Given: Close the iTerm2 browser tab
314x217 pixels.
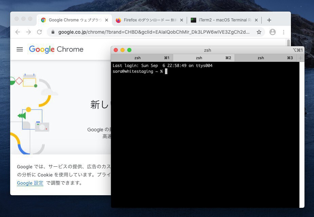Looking at the screenshot, I should [256, 20].
